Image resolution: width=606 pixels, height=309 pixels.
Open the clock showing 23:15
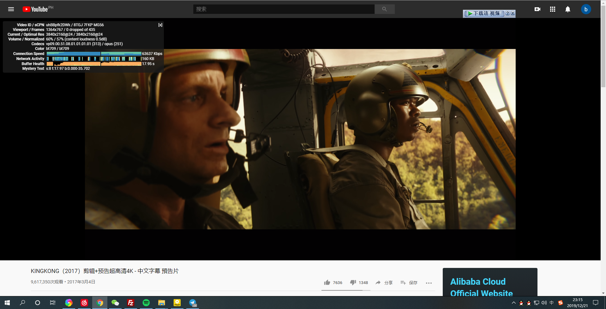click(577, 303)
